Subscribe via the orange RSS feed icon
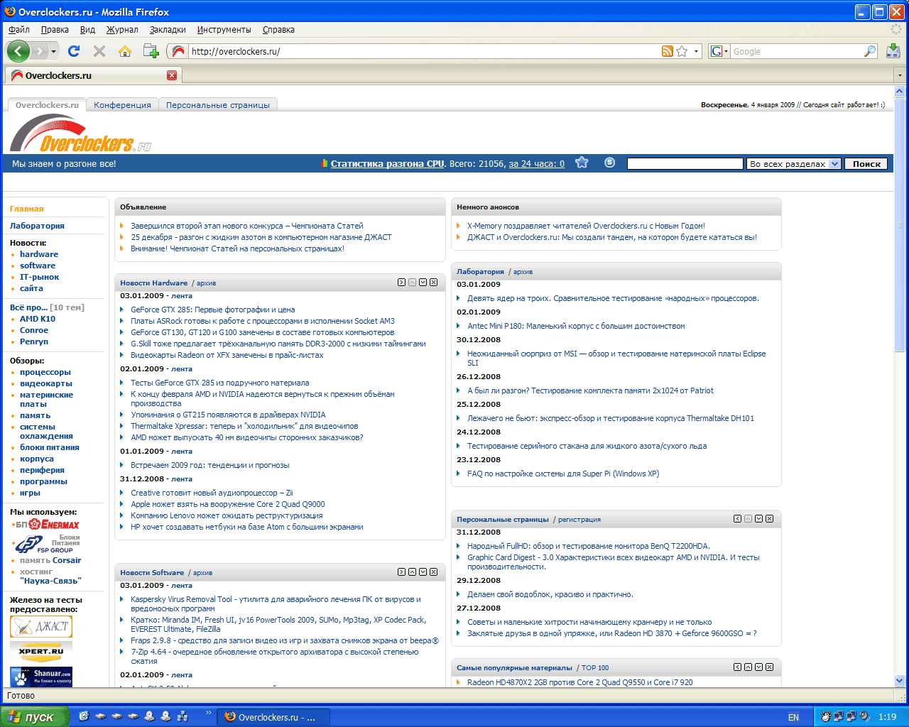This screenshot has height=727, width=909. [x=667, y=51]
